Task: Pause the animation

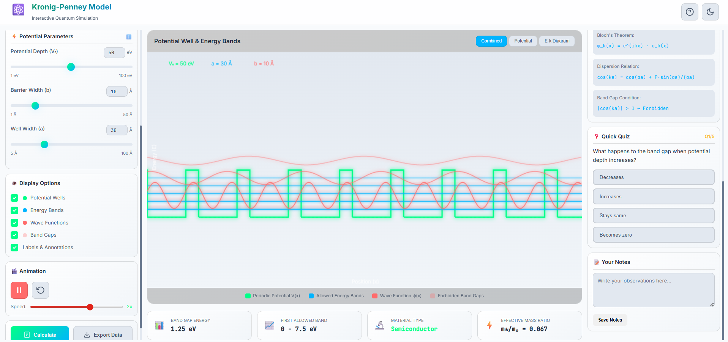Action: coord(19,290)
